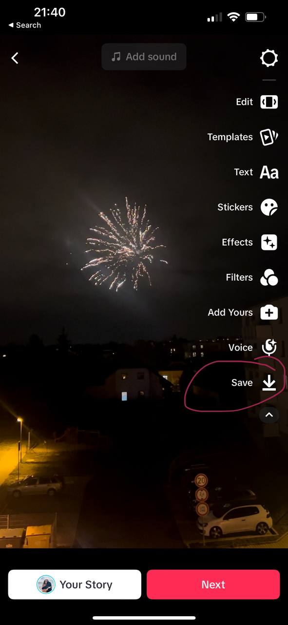Image resolution: width=288 pixels, height=625 pixels.
Task: Tap the profile avatar in Your Story
Action: pos(46,584)
